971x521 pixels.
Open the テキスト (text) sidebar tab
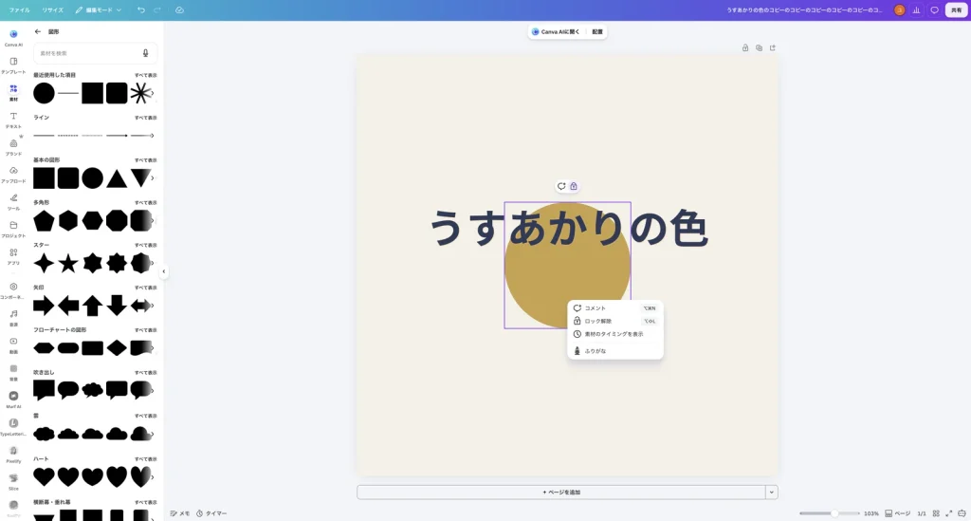tap(13, 120)
